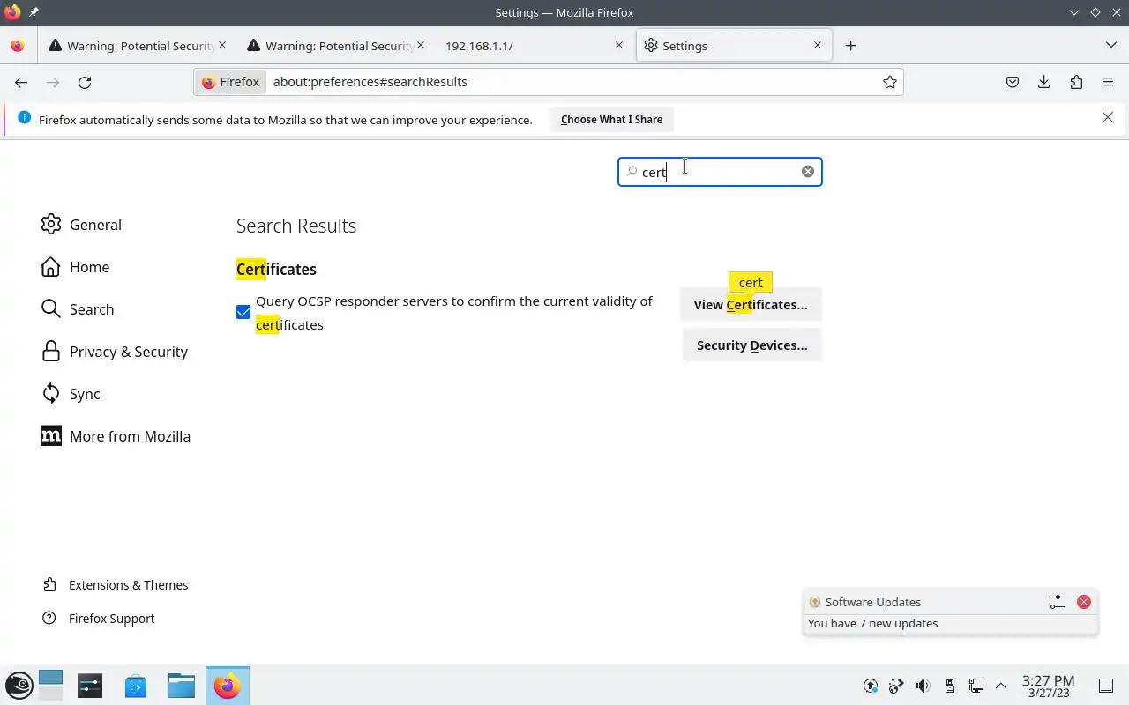The image size is (1129, 705).
Task: Click the View Certificates button
Action: click(x=751, y=304)
